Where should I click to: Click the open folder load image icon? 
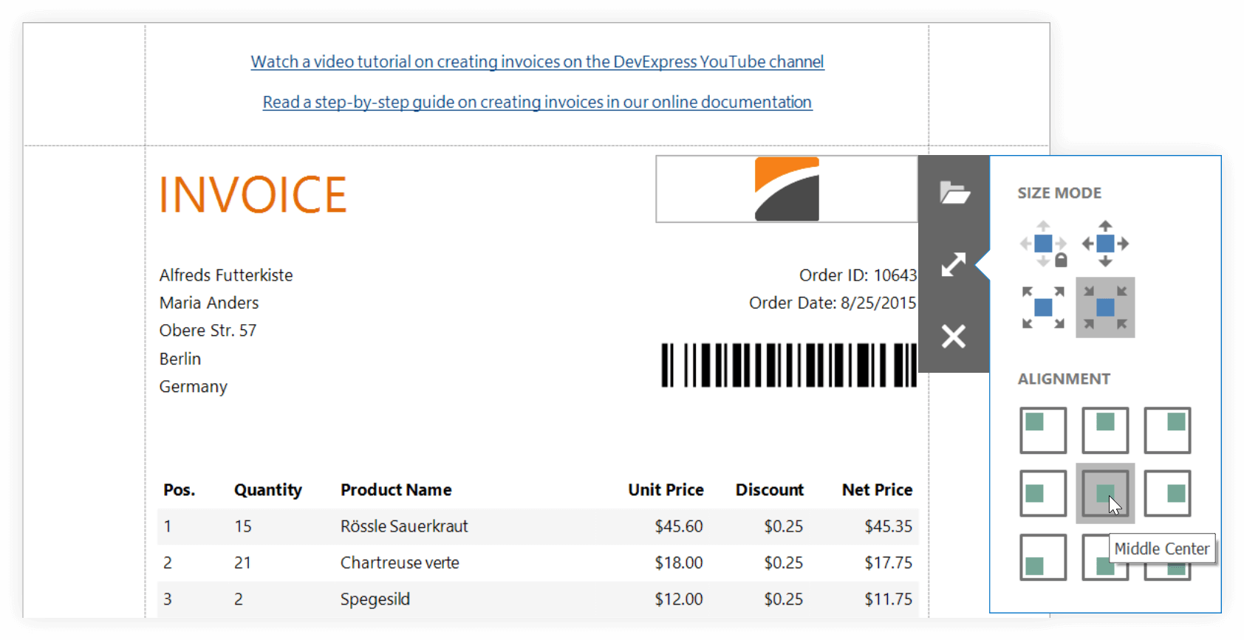click(954, 193)
